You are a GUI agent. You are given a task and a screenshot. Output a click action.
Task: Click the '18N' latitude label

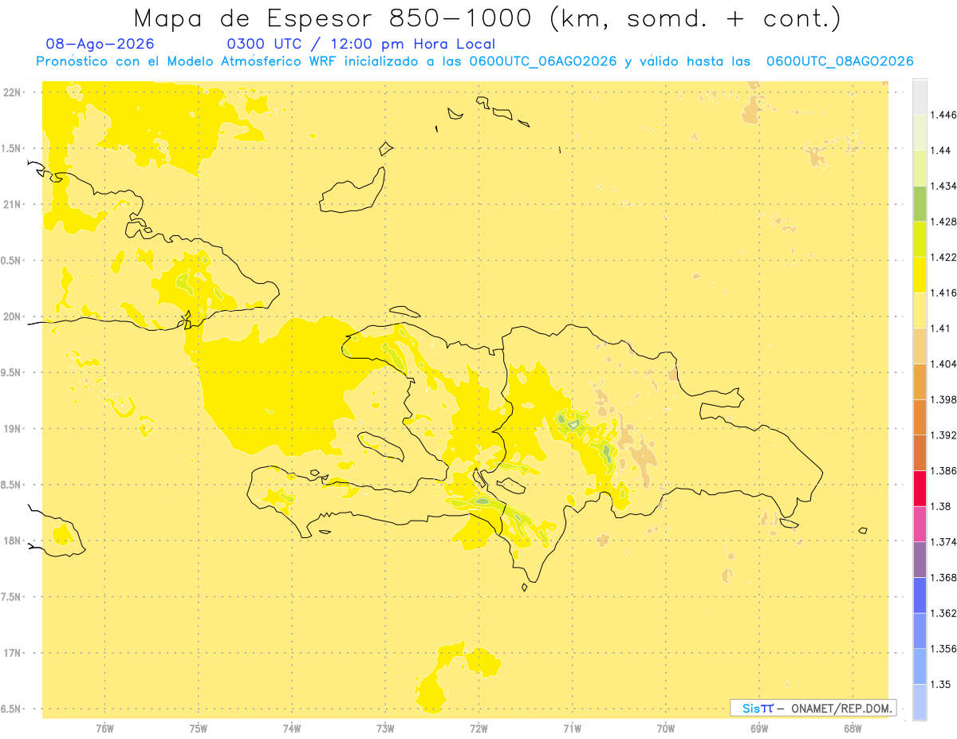11,541
